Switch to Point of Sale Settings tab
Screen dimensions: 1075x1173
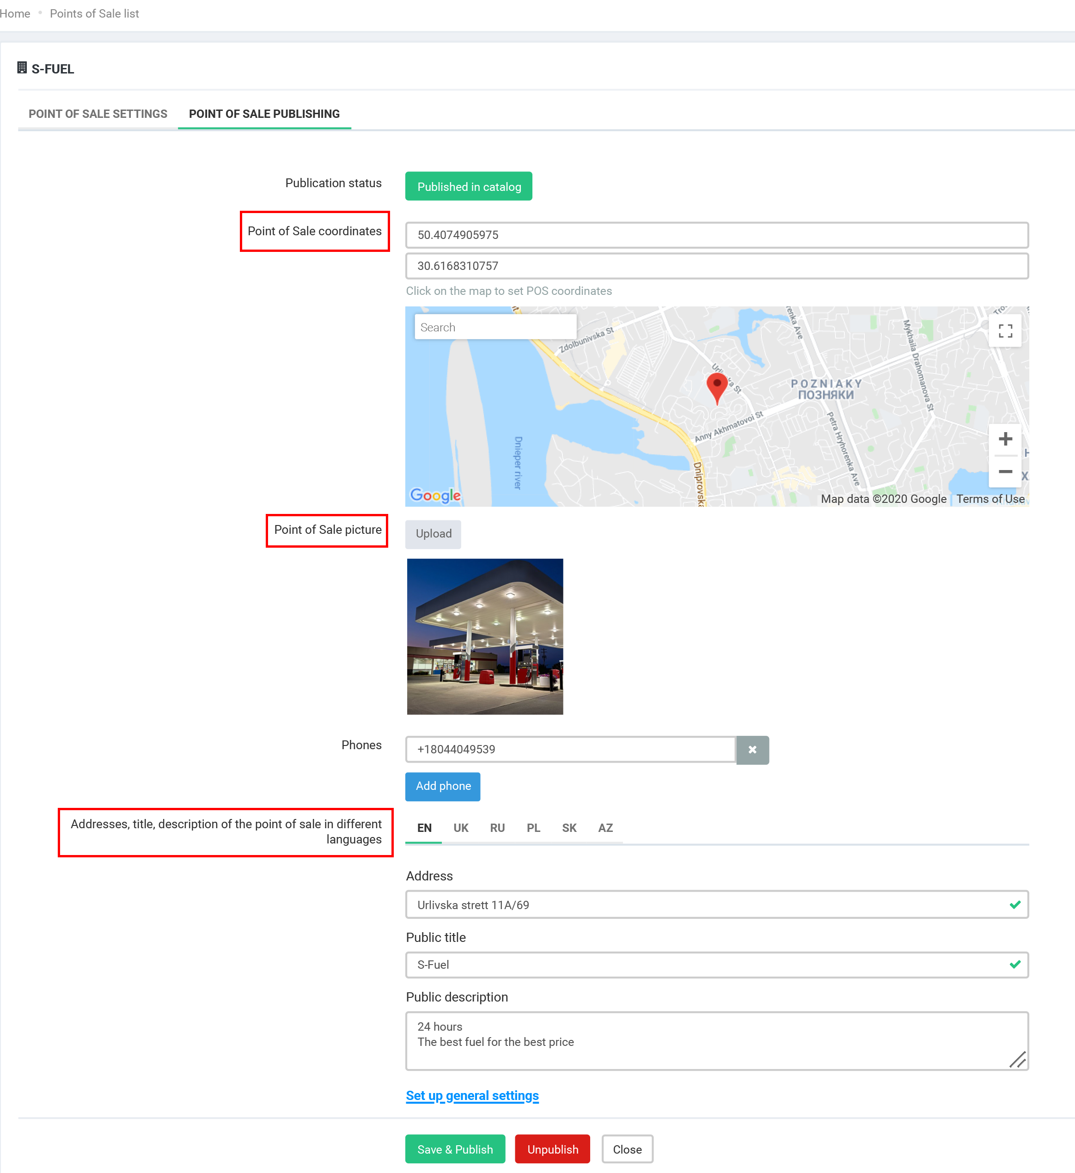point(98,114)
